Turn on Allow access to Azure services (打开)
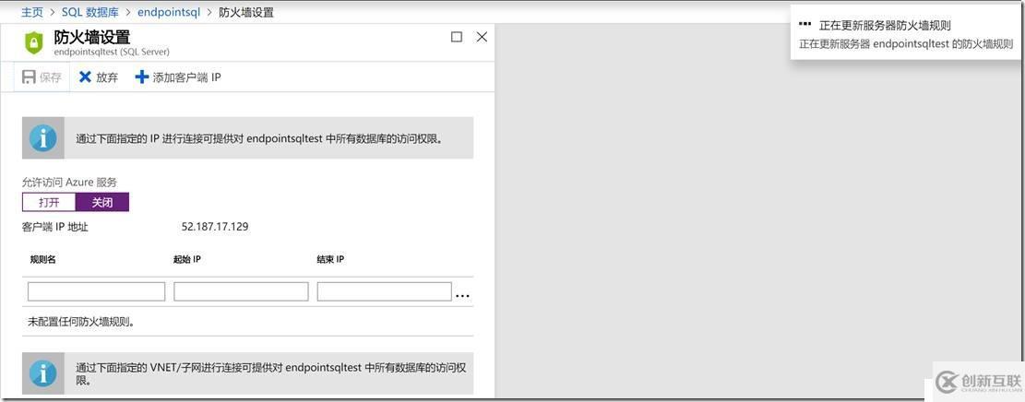 (x=49, y=203)
